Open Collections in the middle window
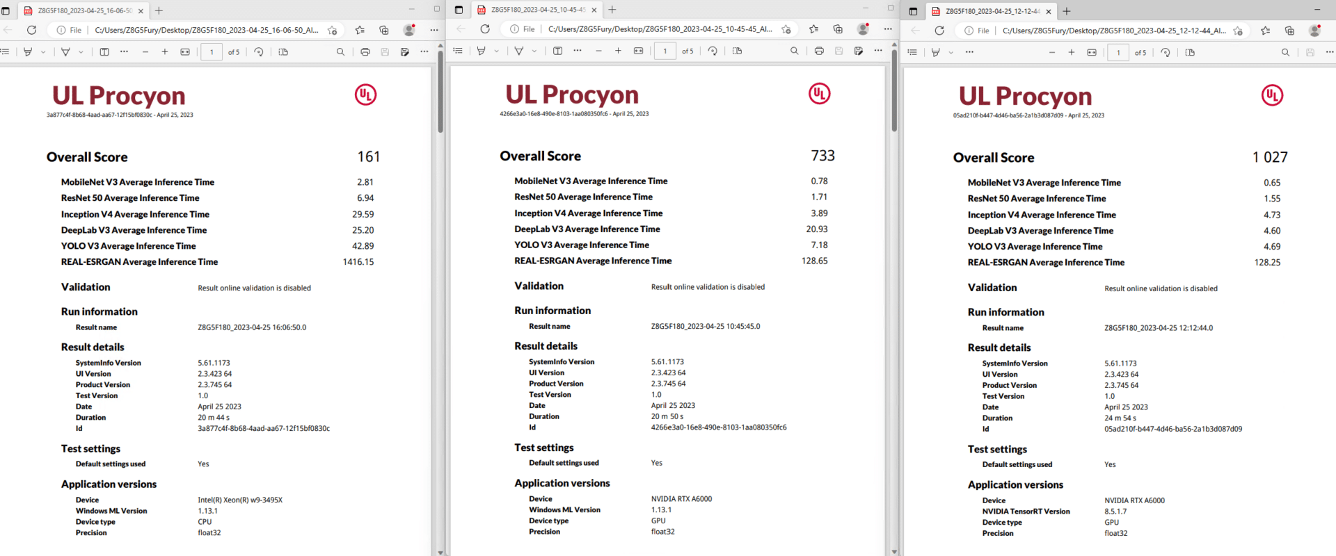Image resolution: width=1336 pixels, height=556 pixels. pyautogui.click(x=838, y=29)
